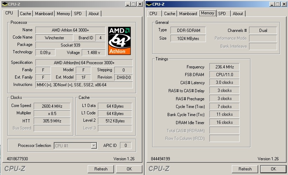288x175 pixels.
Task: Click the Voltage value 1.488 v
Action: coord(94,53)
